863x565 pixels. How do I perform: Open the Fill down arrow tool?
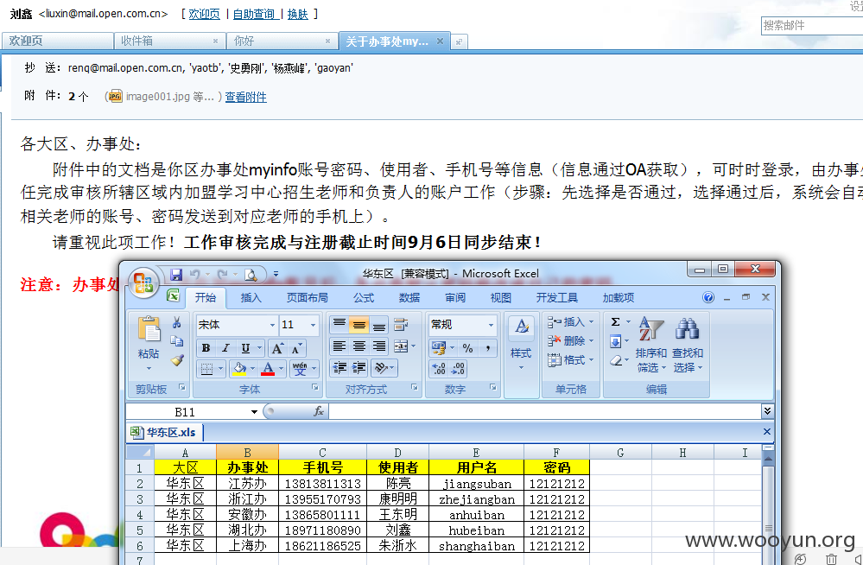616,341
